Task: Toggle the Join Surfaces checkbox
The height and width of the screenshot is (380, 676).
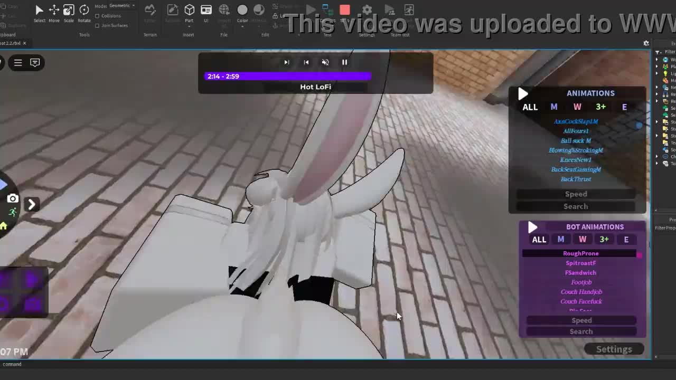Action: (x=97, y=25)
